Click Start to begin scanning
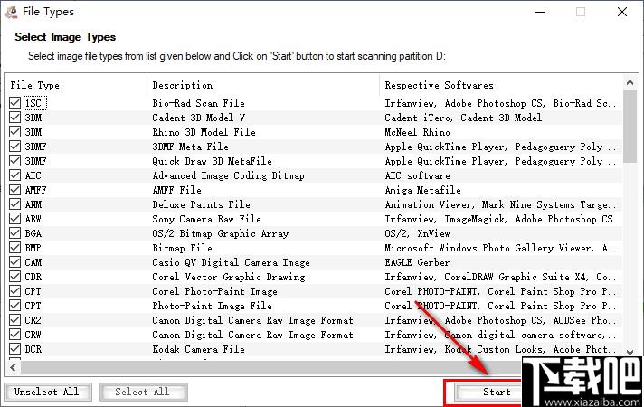 click(488, 393)
